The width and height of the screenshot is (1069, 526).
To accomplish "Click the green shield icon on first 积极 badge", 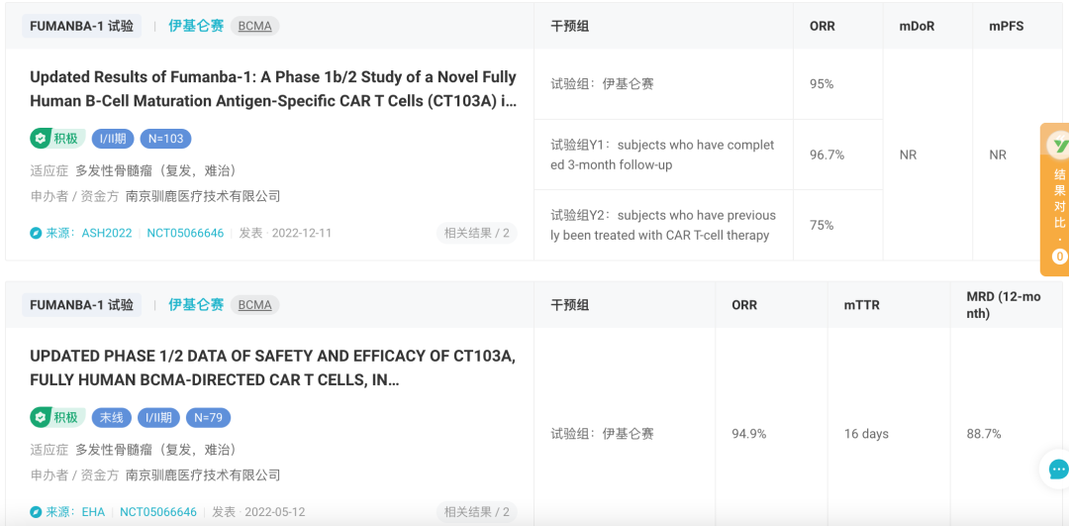I will point(41,139).
